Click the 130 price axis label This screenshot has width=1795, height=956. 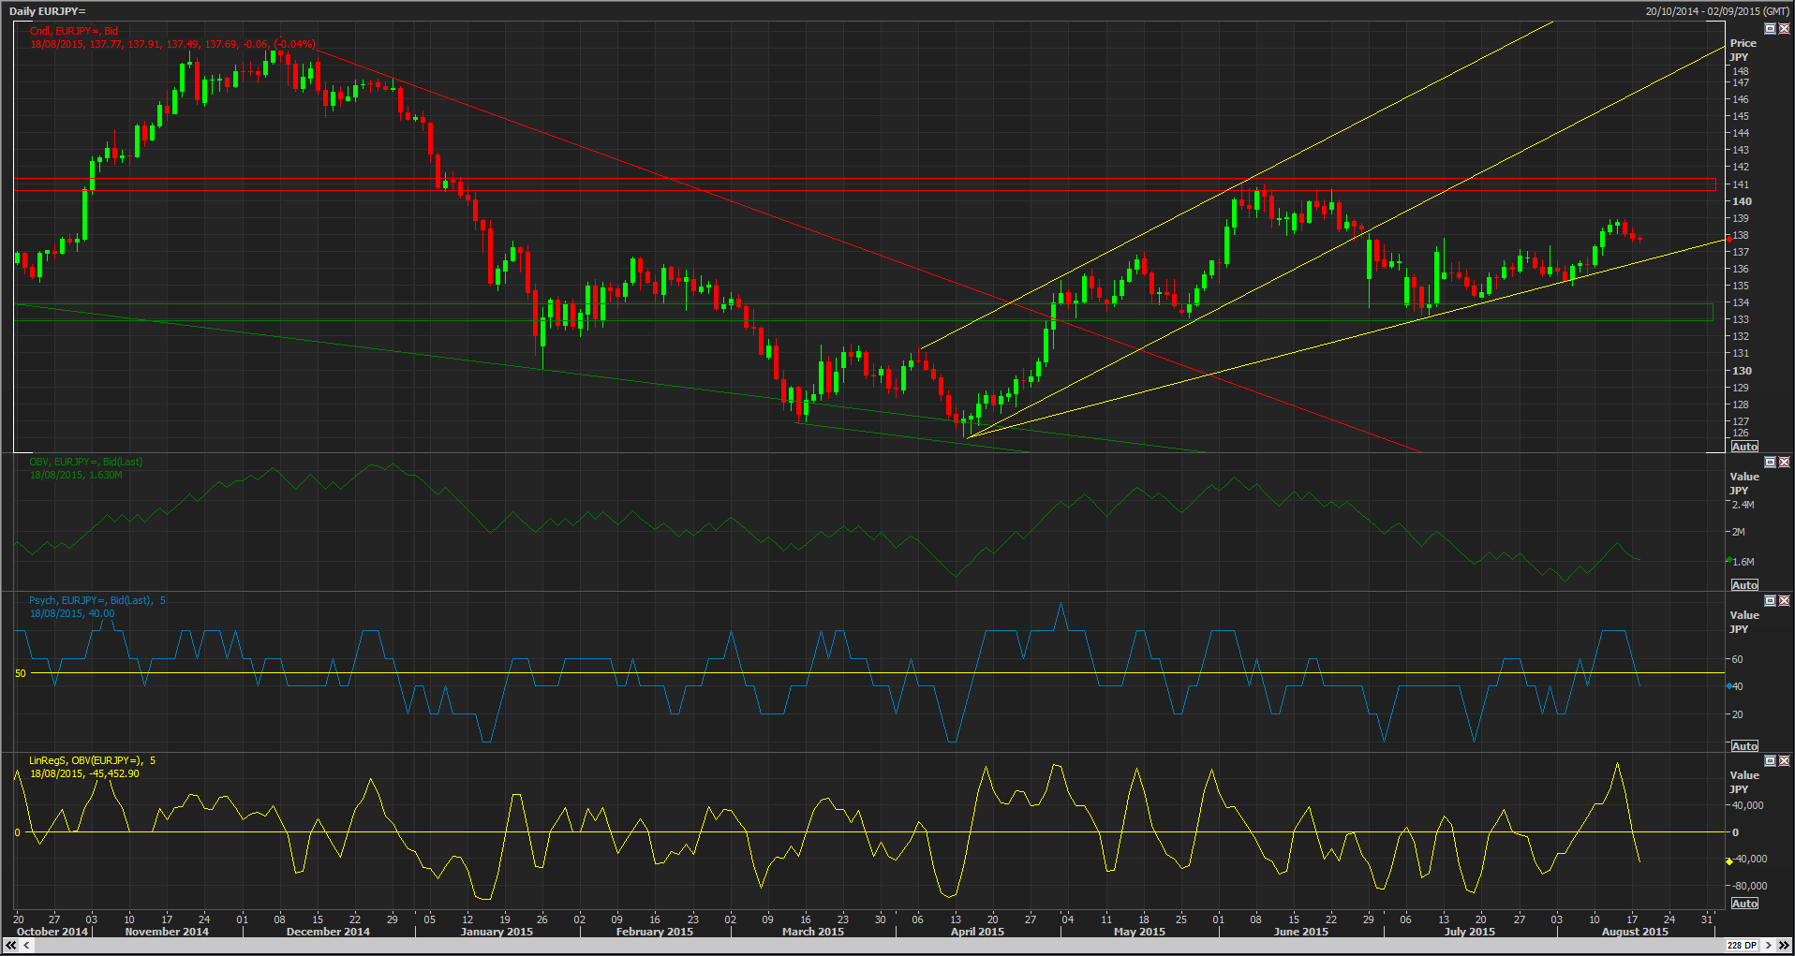pyautogui.click(x=1742, y=371)
